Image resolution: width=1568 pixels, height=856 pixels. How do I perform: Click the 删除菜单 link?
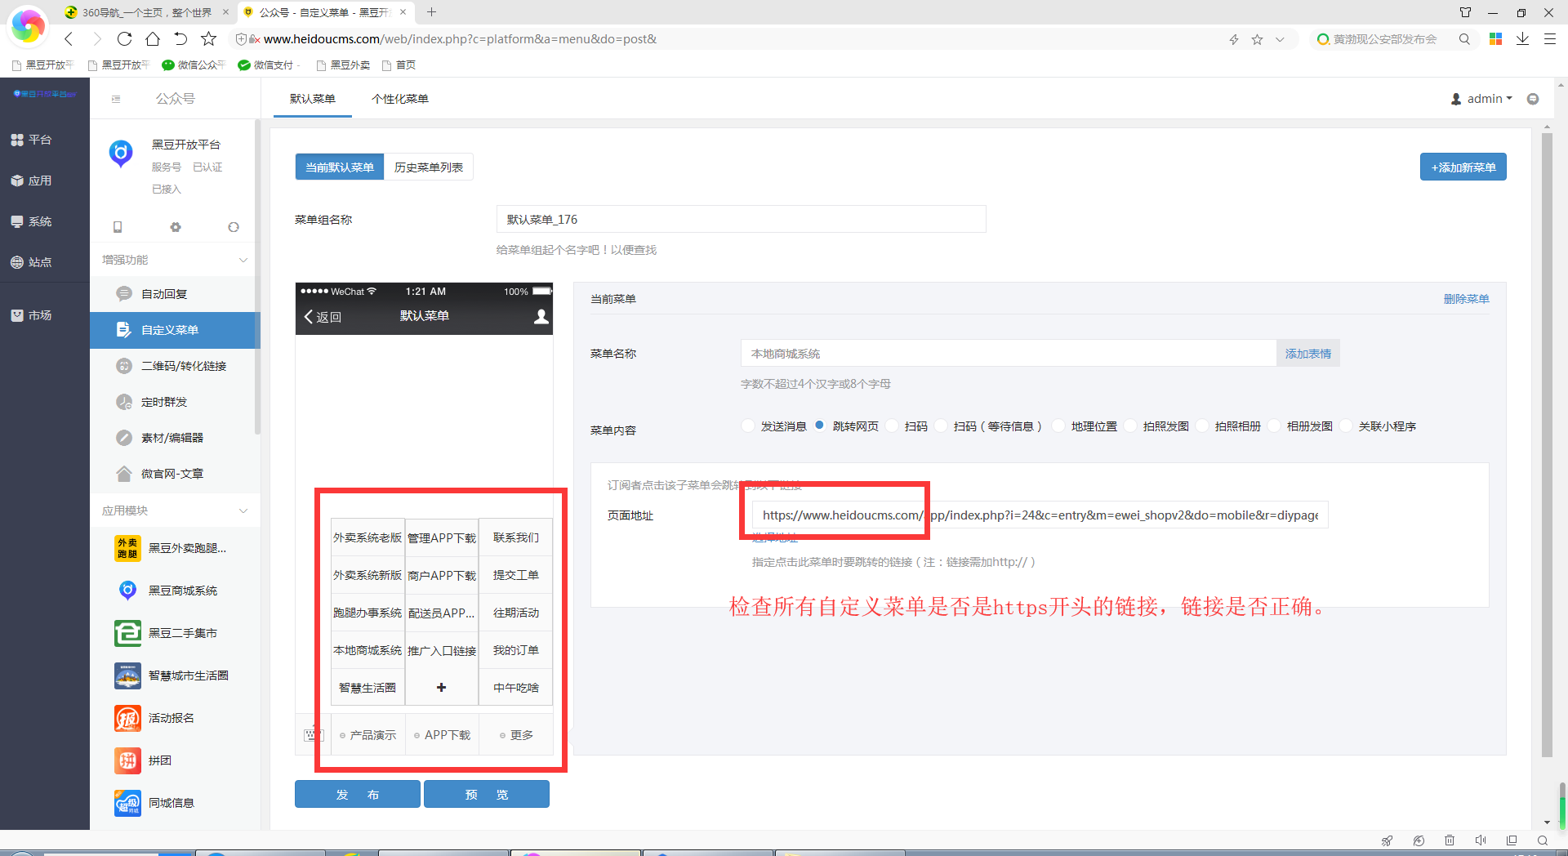pos(1466,299)
